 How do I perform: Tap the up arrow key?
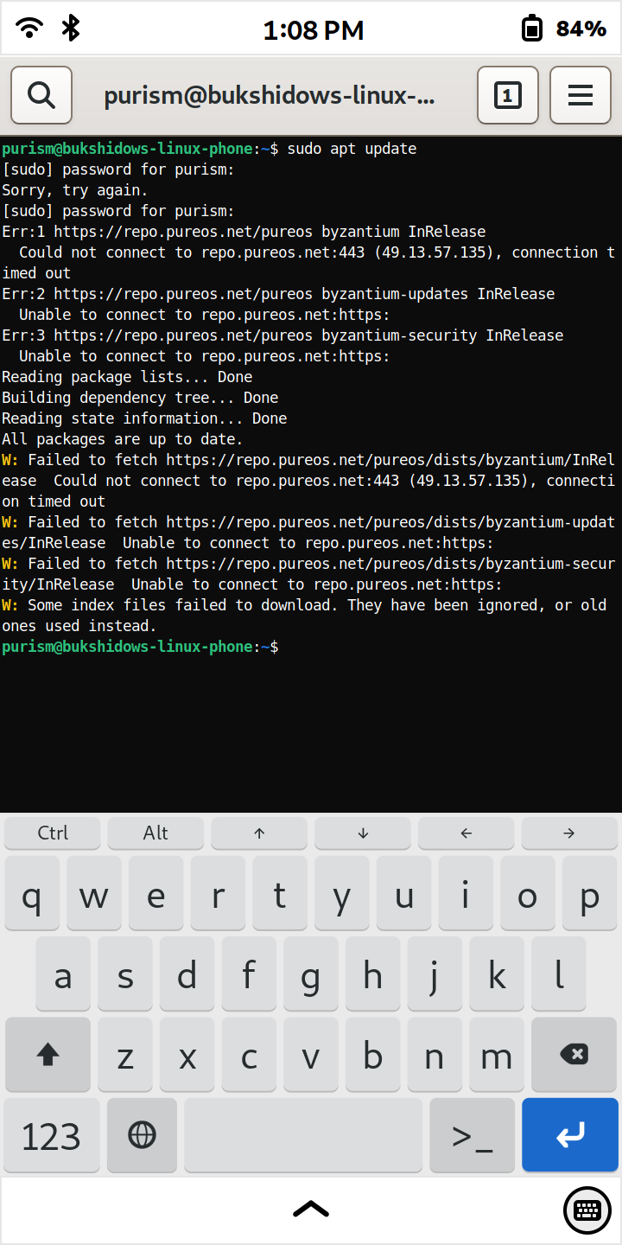tap(259, 833)
